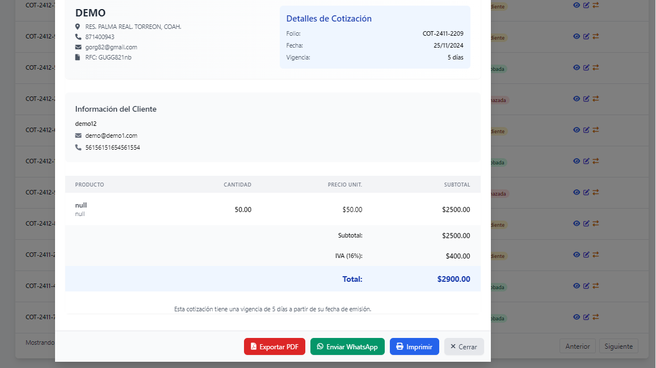Click the convert arrows icon for COT-2411-2
The height and width of the screenshot is (368, 656).
tap(596, 255)
